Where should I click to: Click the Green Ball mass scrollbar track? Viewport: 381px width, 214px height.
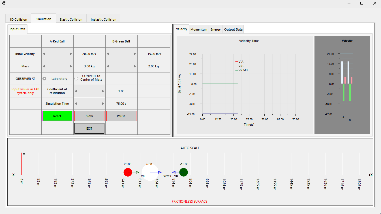point(121,66)
